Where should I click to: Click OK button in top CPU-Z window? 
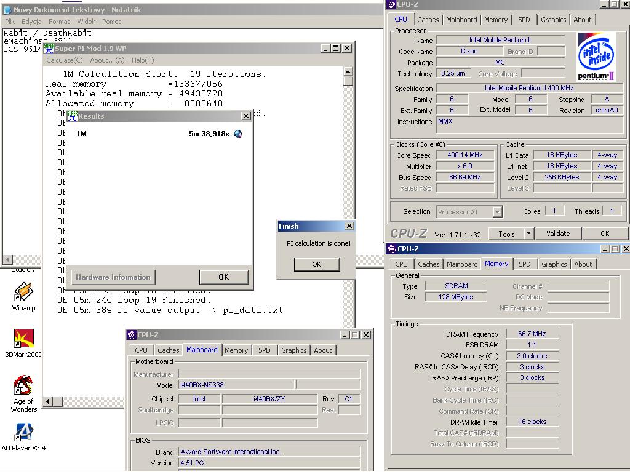coord(605,233)
